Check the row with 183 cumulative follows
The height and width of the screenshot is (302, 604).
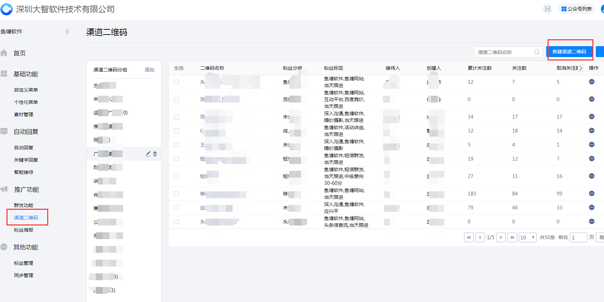point(176,194)
